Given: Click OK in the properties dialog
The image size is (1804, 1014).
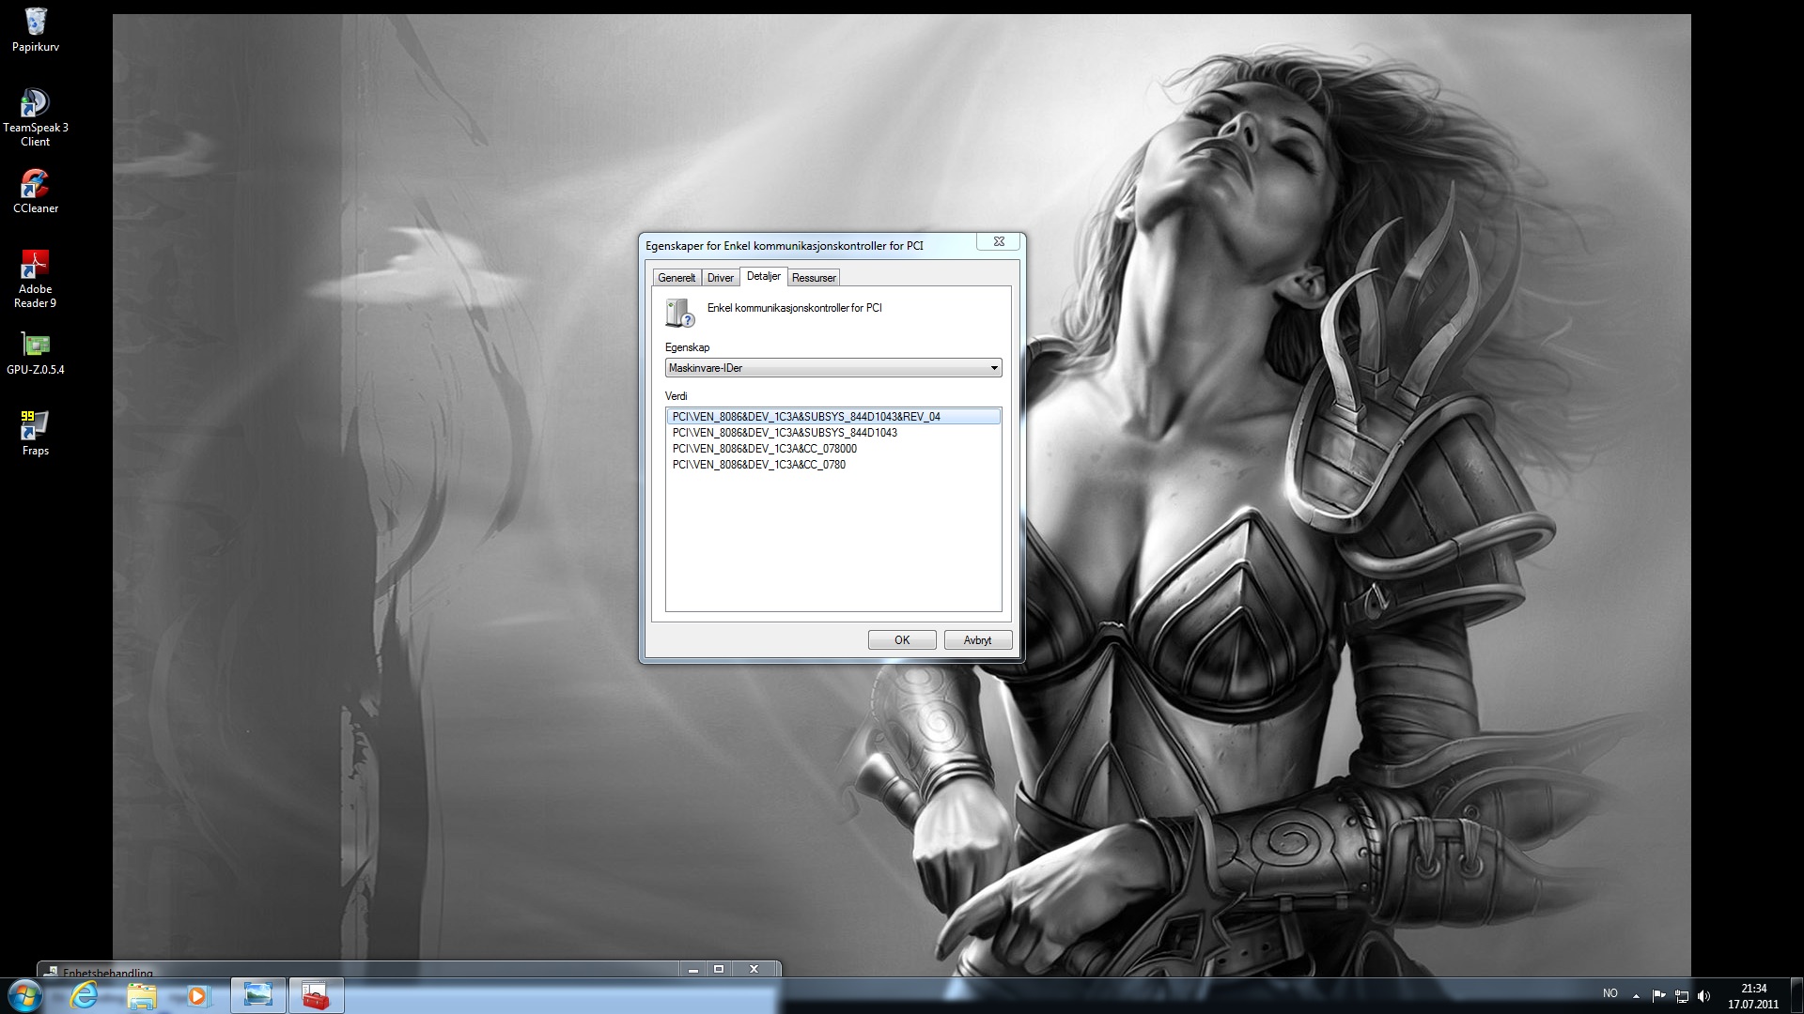Looking at the screenshot, I should click(902, 640).
